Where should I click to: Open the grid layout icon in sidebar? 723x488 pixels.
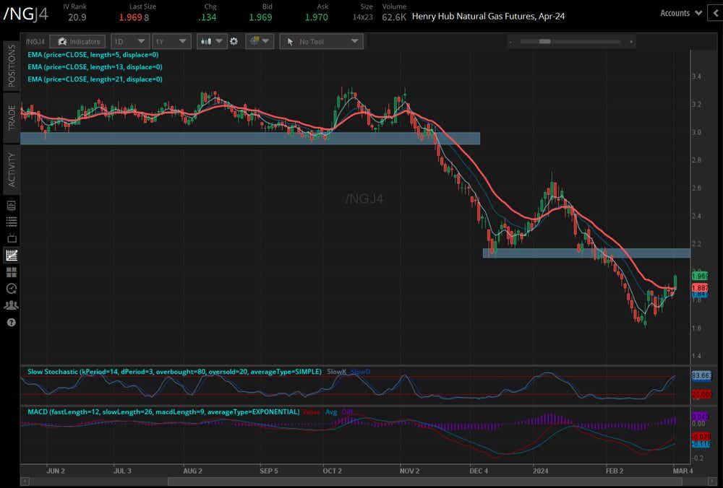point(11,272)
